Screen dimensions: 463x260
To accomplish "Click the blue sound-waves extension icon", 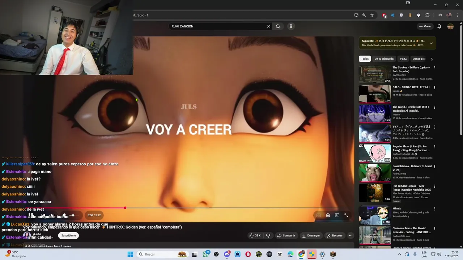I will click(x=392, y=15).
